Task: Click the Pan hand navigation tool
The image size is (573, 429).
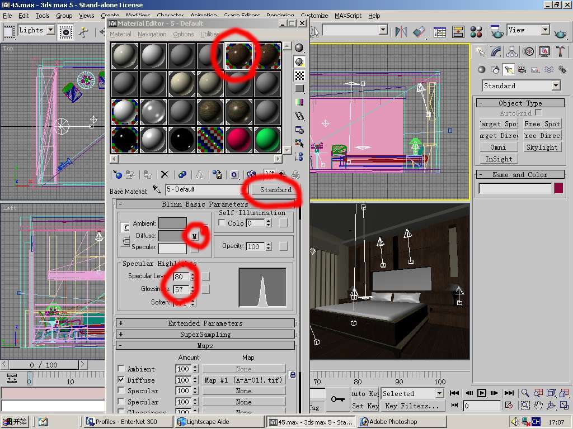Action: 538,406
